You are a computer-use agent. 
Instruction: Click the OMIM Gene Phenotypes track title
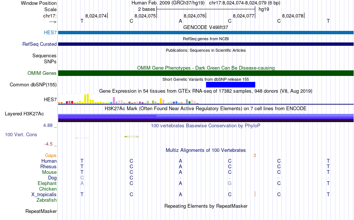[x=206, y=68]
